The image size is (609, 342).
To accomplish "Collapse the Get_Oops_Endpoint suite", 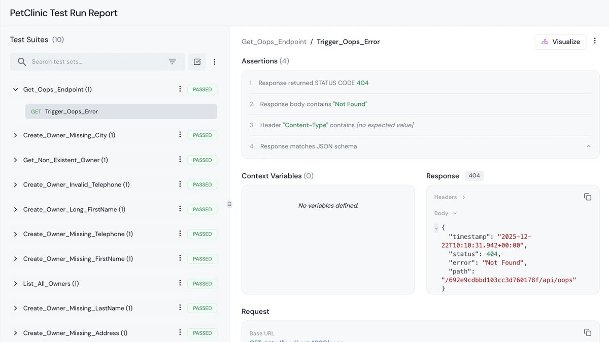I will click(15, 89).
